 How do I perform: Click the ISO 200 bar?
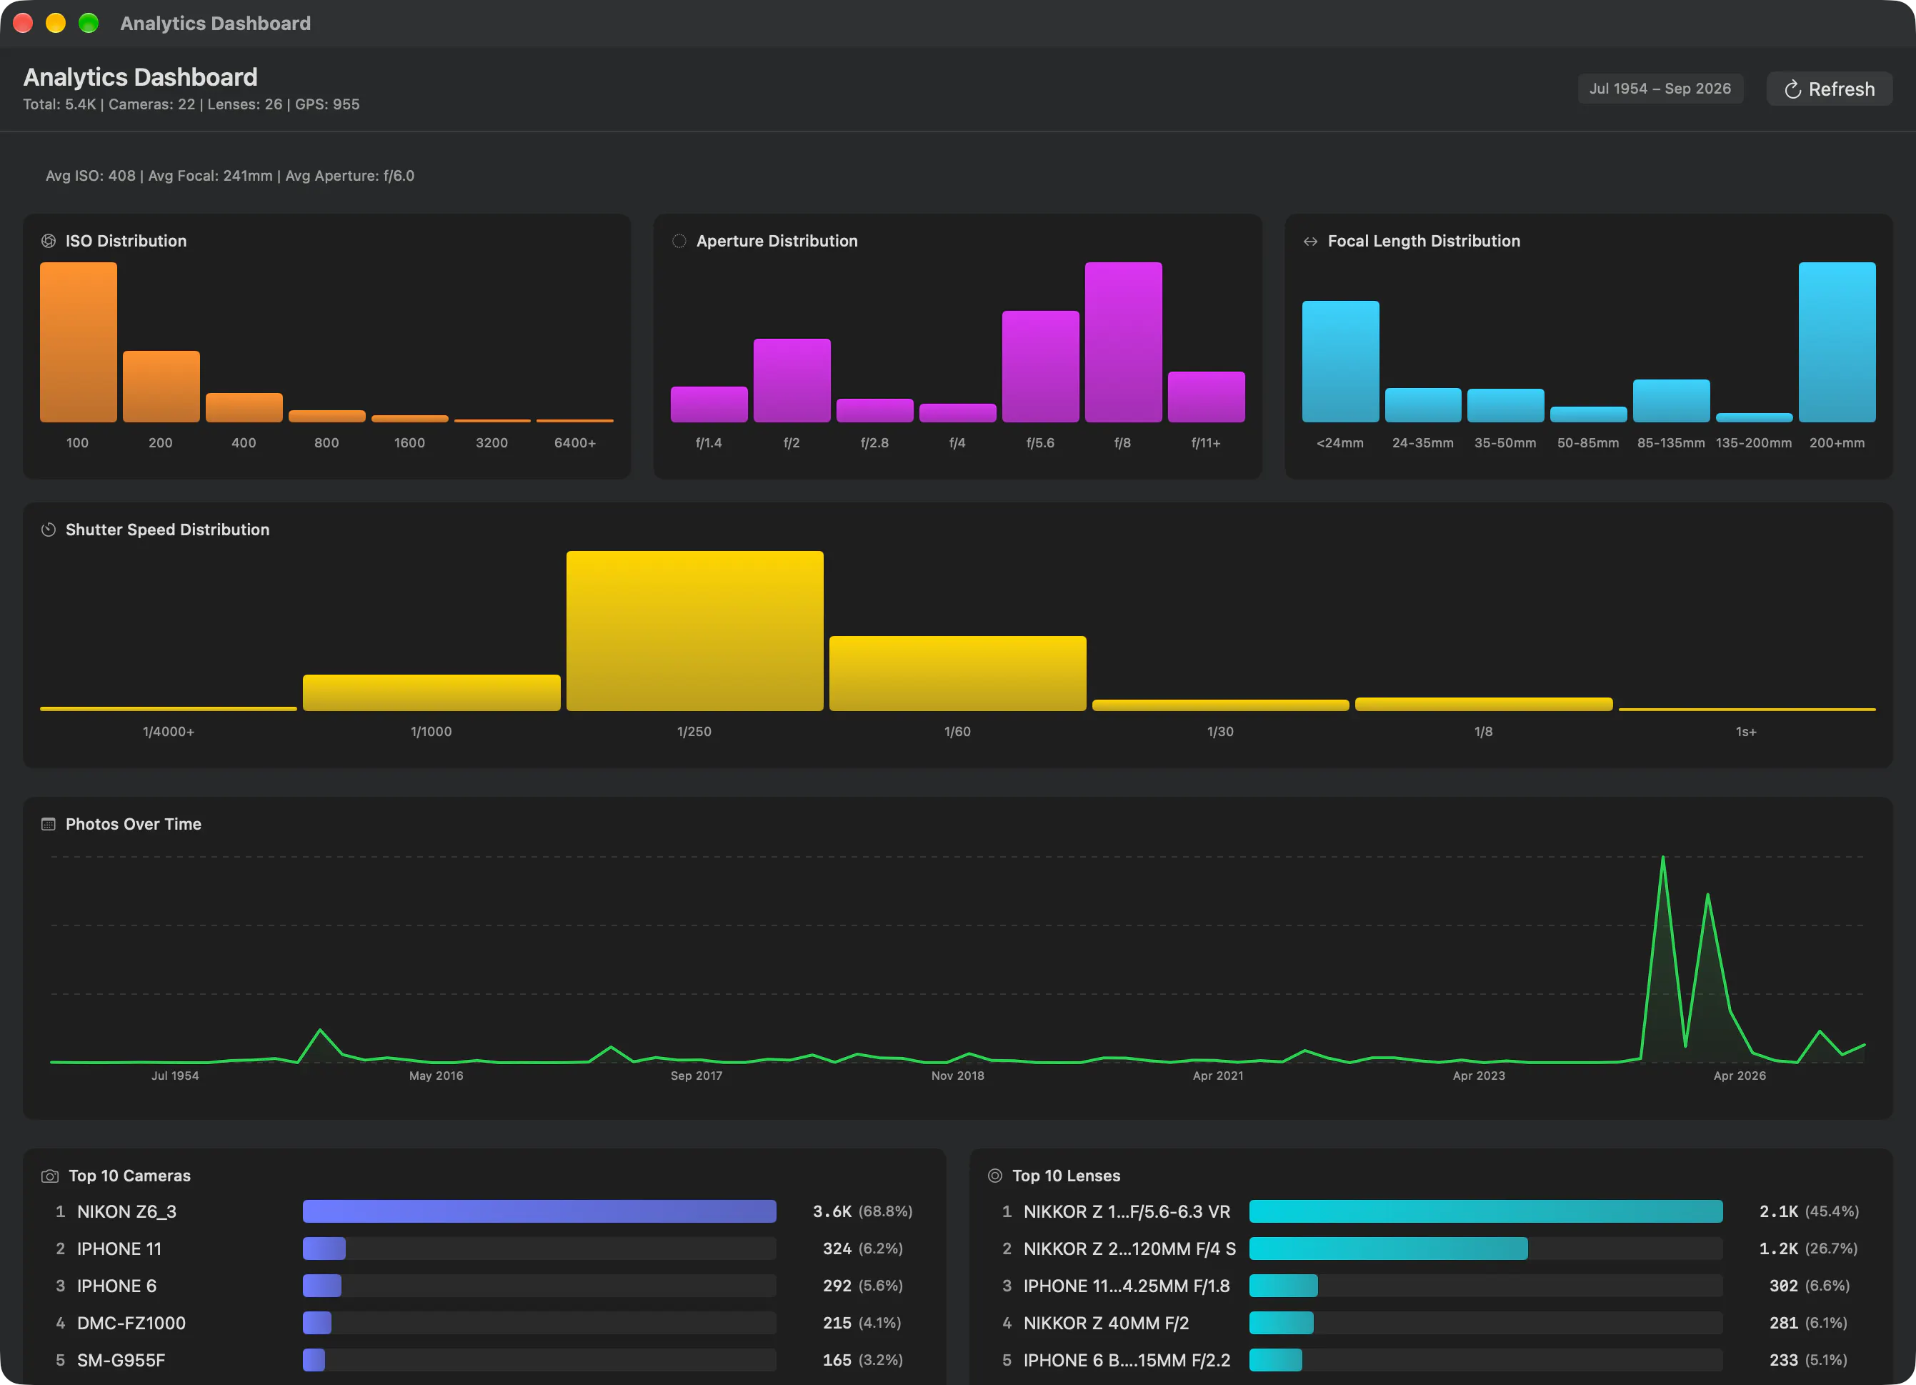click(161, 386)
